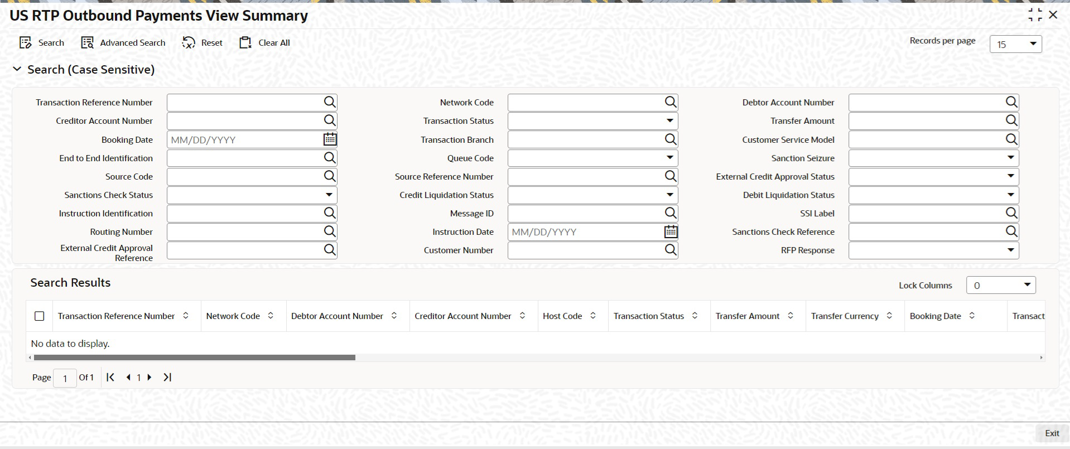This screenshot has width=1070, height=449.
Task: Open lookup for SSI Label
Action: 1011,213
